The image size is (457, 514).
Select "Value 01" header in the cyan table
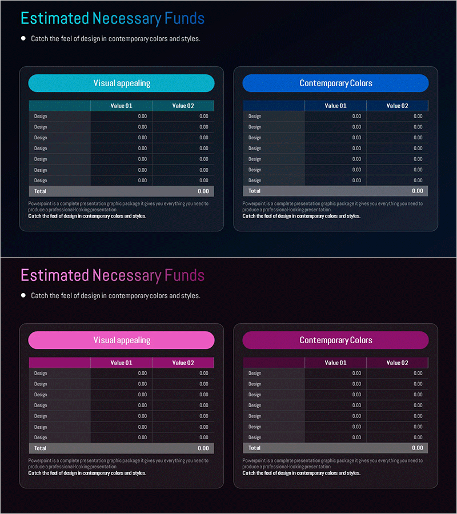pyautogui.click(x=121, y=106)
